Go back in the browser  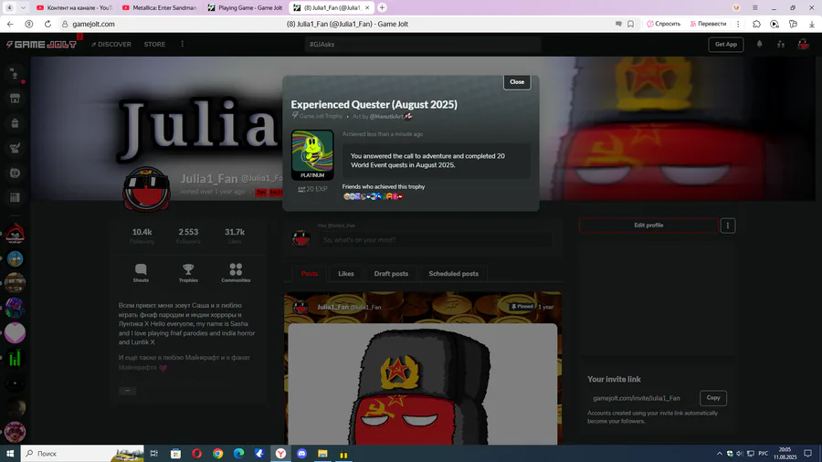pyautogui.click(x=10, y=24)
